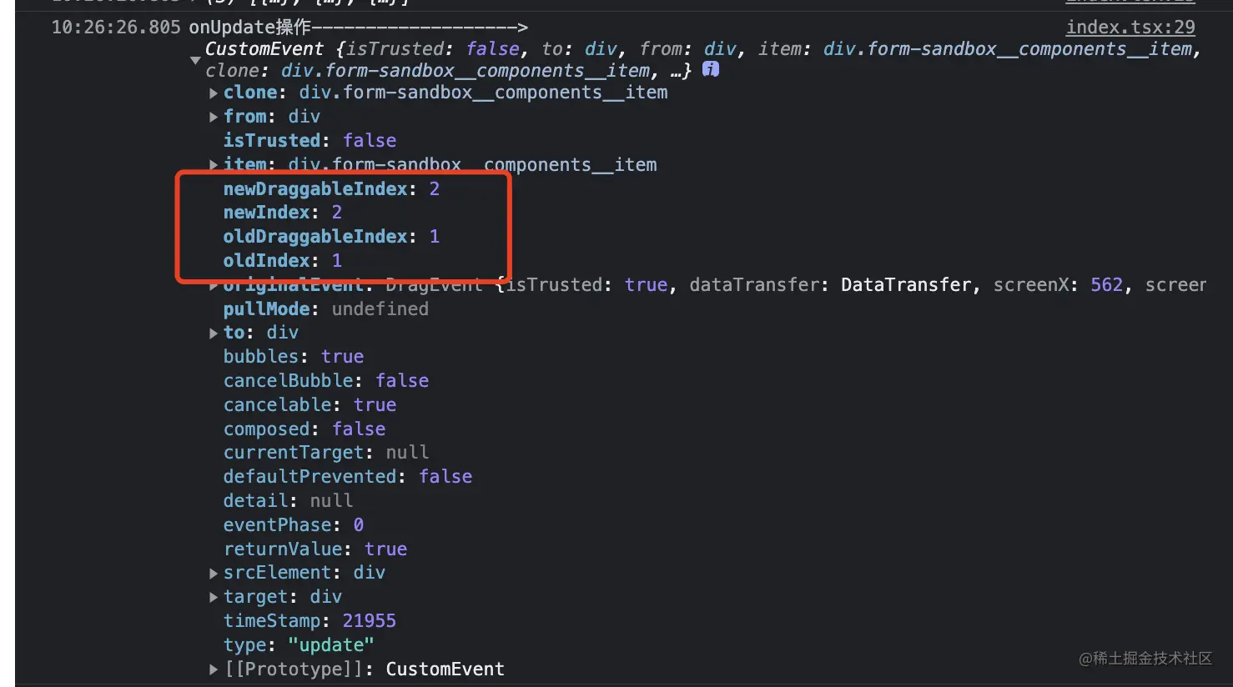The image size is (1233, 687).
Task: Expand the srcElement: div property
Action: 214,574
